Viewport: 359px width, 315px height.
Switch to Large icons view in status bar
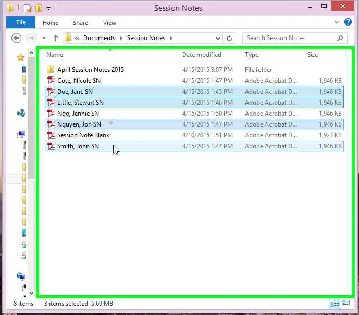[346, 304]
